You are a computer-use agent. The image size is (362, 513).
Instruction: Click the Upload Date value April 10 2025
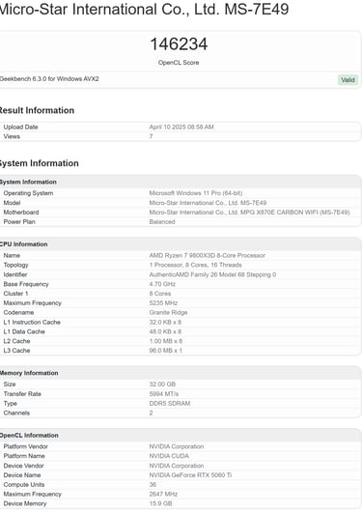(181, 127)
